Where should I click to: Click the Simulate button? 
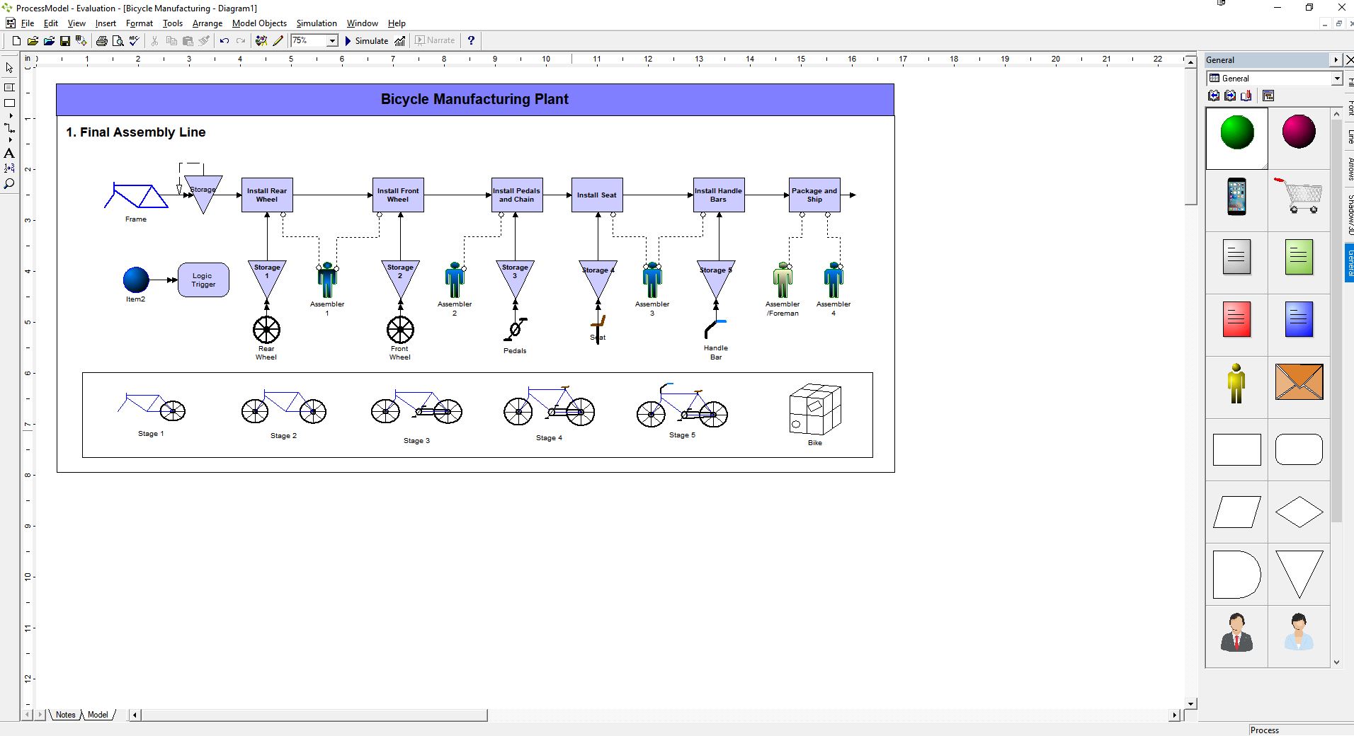[366, 41]
